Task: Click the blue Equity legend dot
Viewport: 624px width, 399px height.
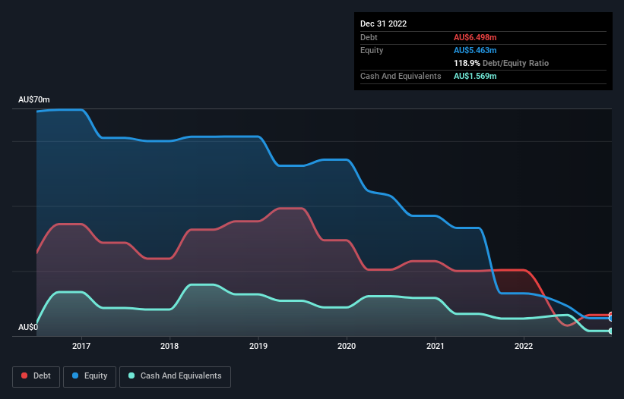Action: (x=74, y=375)
